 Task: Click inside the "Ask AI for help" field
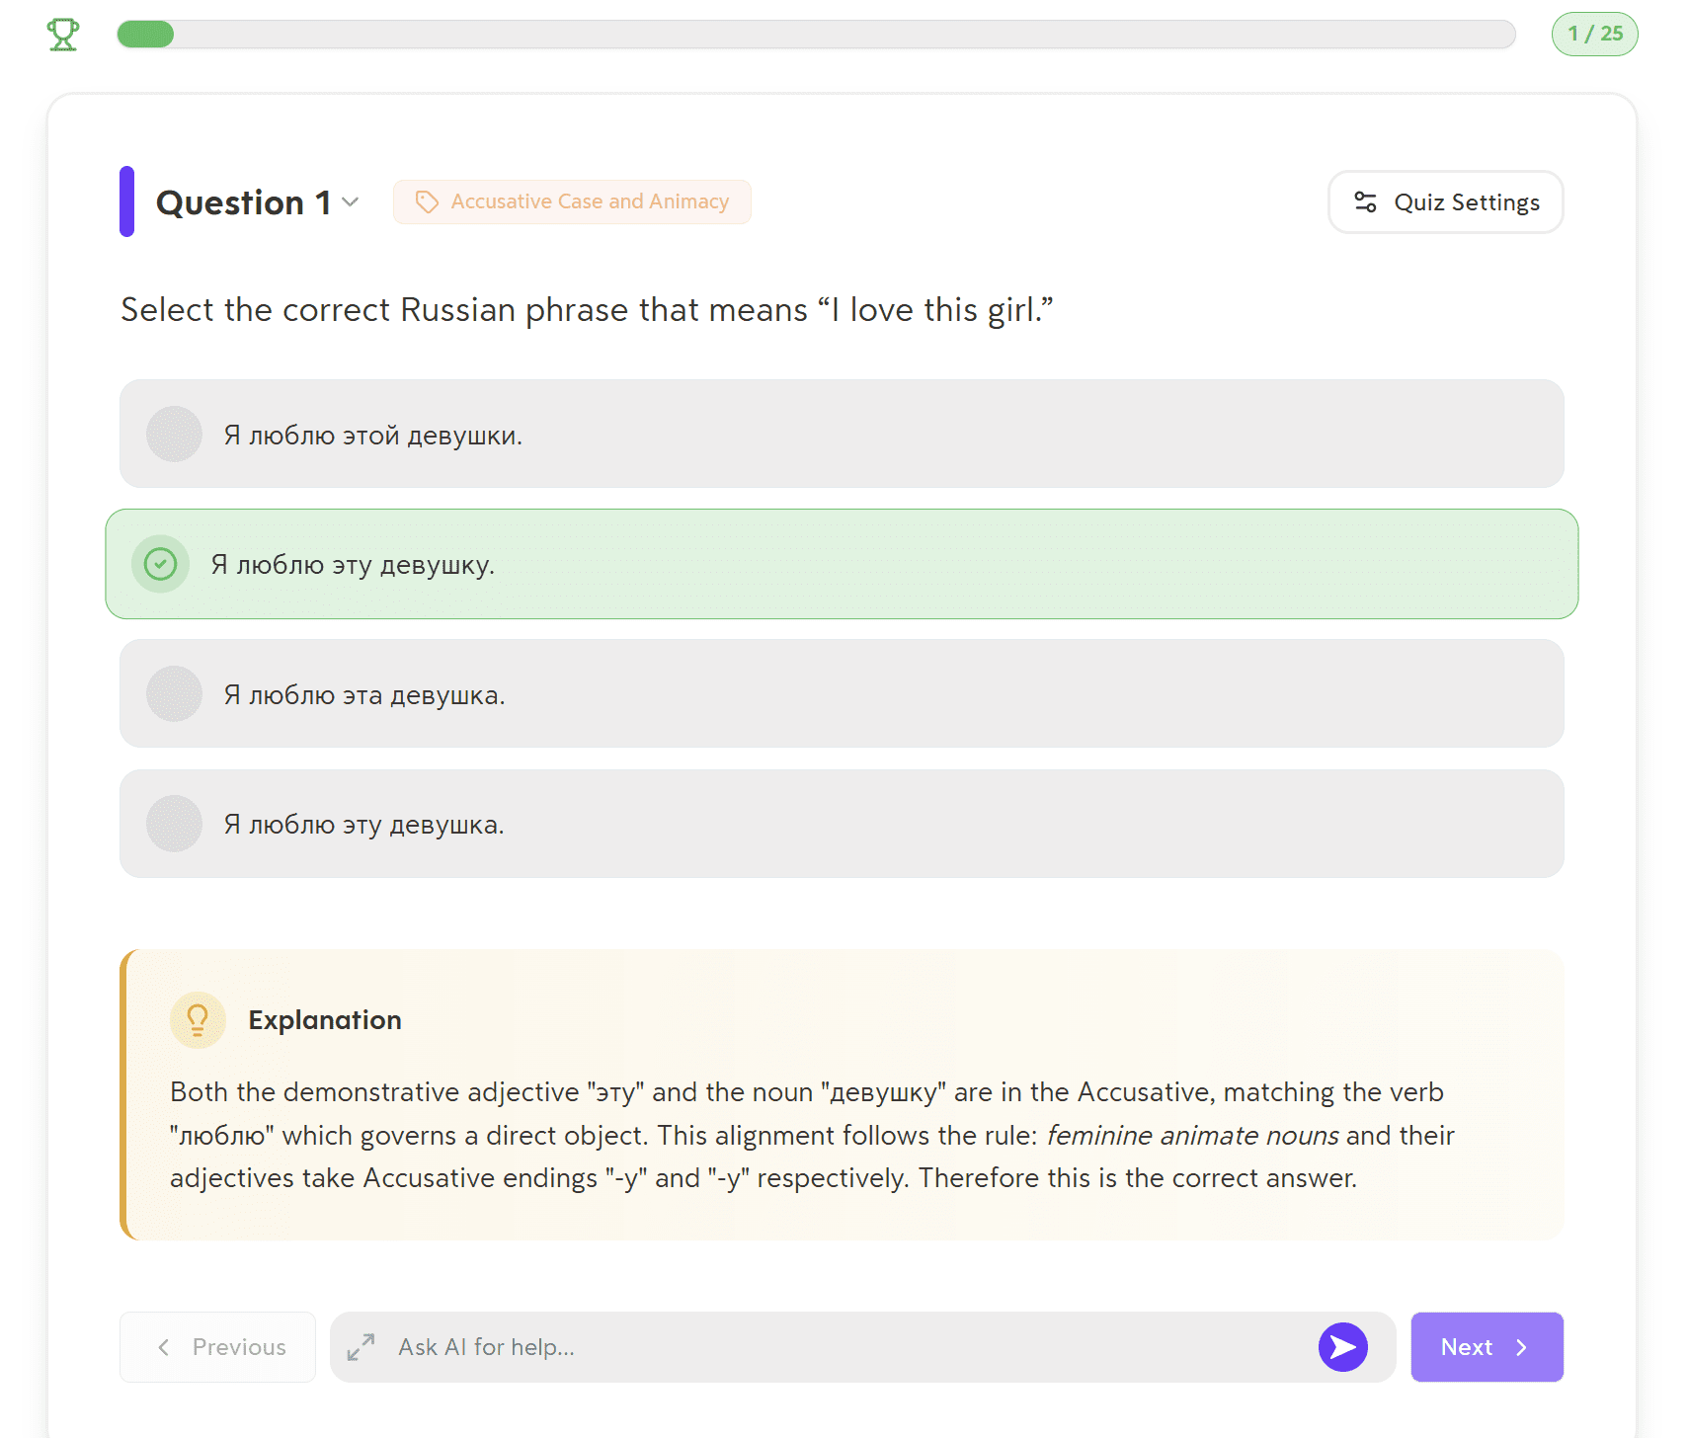[691, 1346]
